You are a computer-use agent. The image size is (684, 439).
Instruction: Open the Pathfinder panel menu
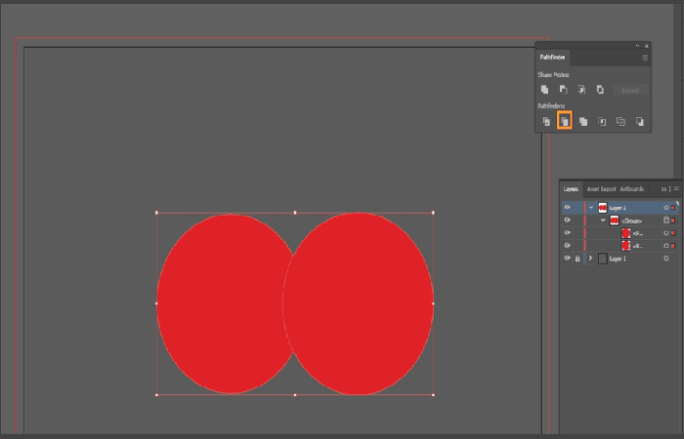pos(645,58)
